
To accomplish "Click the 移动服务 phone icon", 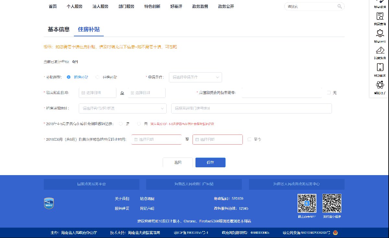I will pos(380,67).
